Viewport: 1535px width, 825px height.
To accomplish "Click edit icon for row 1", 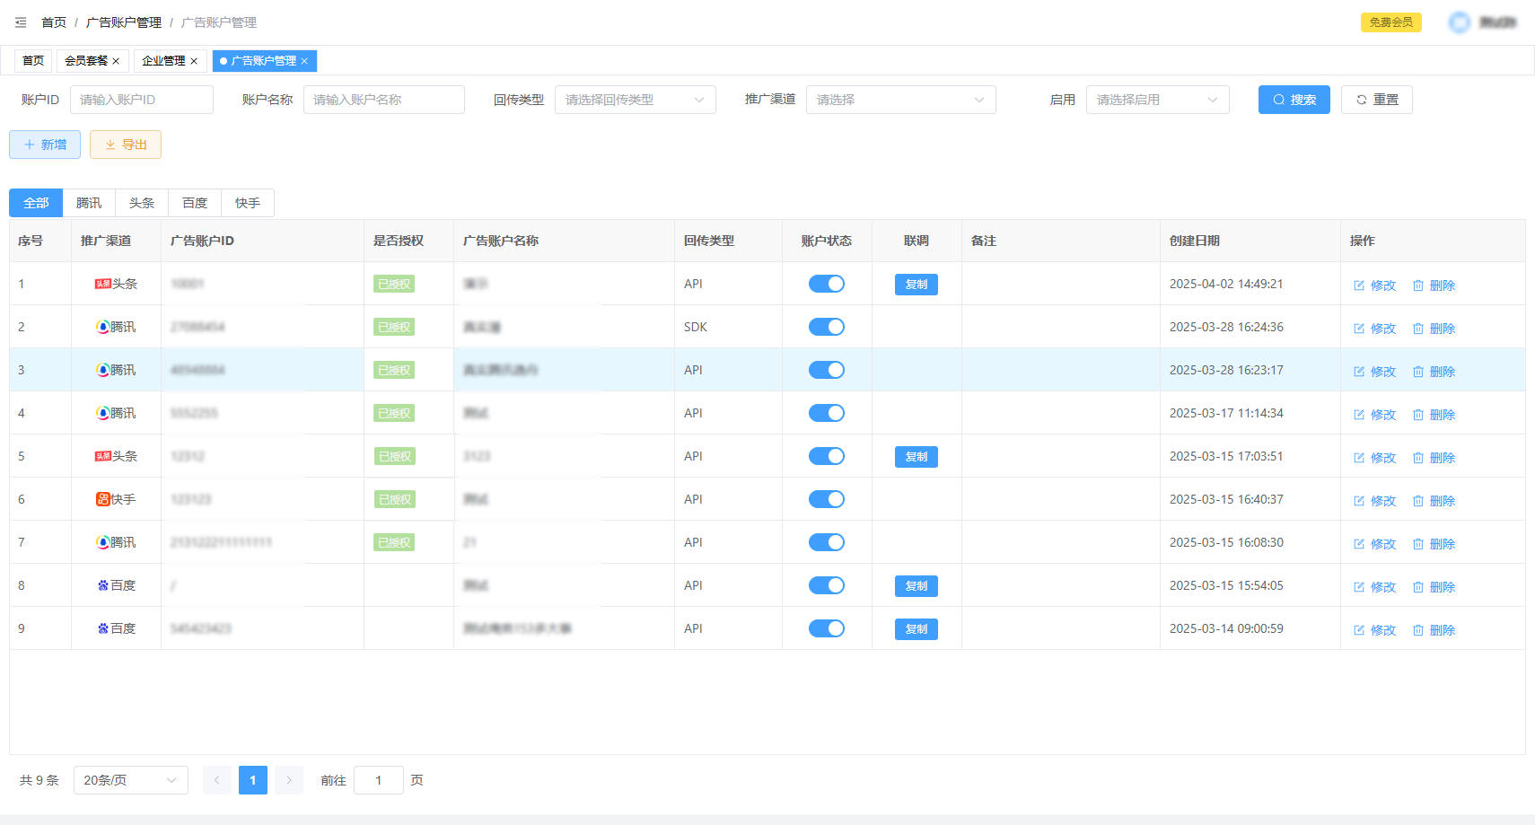I will [x=1359, y=285].
